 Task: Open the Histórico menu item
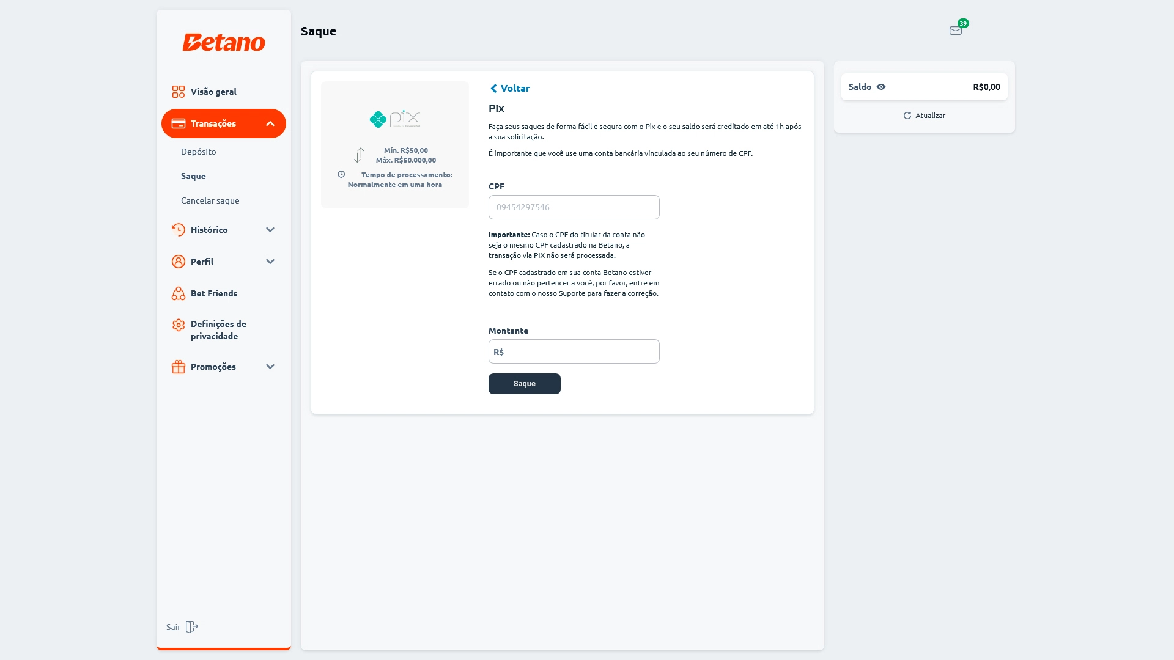[x=224, y=230]
